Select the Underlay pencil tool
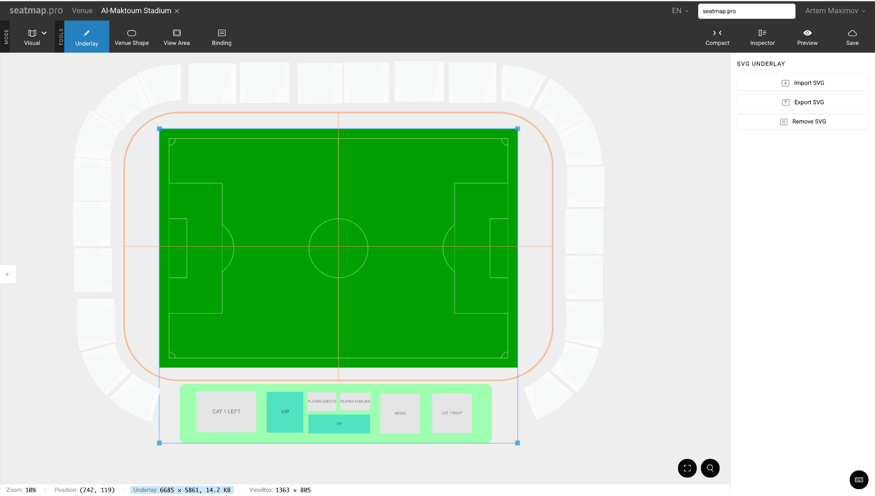 pos(87,37)
